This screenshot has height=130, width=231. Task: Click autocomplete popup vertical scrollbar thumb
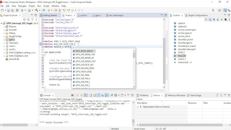point(134,55)
